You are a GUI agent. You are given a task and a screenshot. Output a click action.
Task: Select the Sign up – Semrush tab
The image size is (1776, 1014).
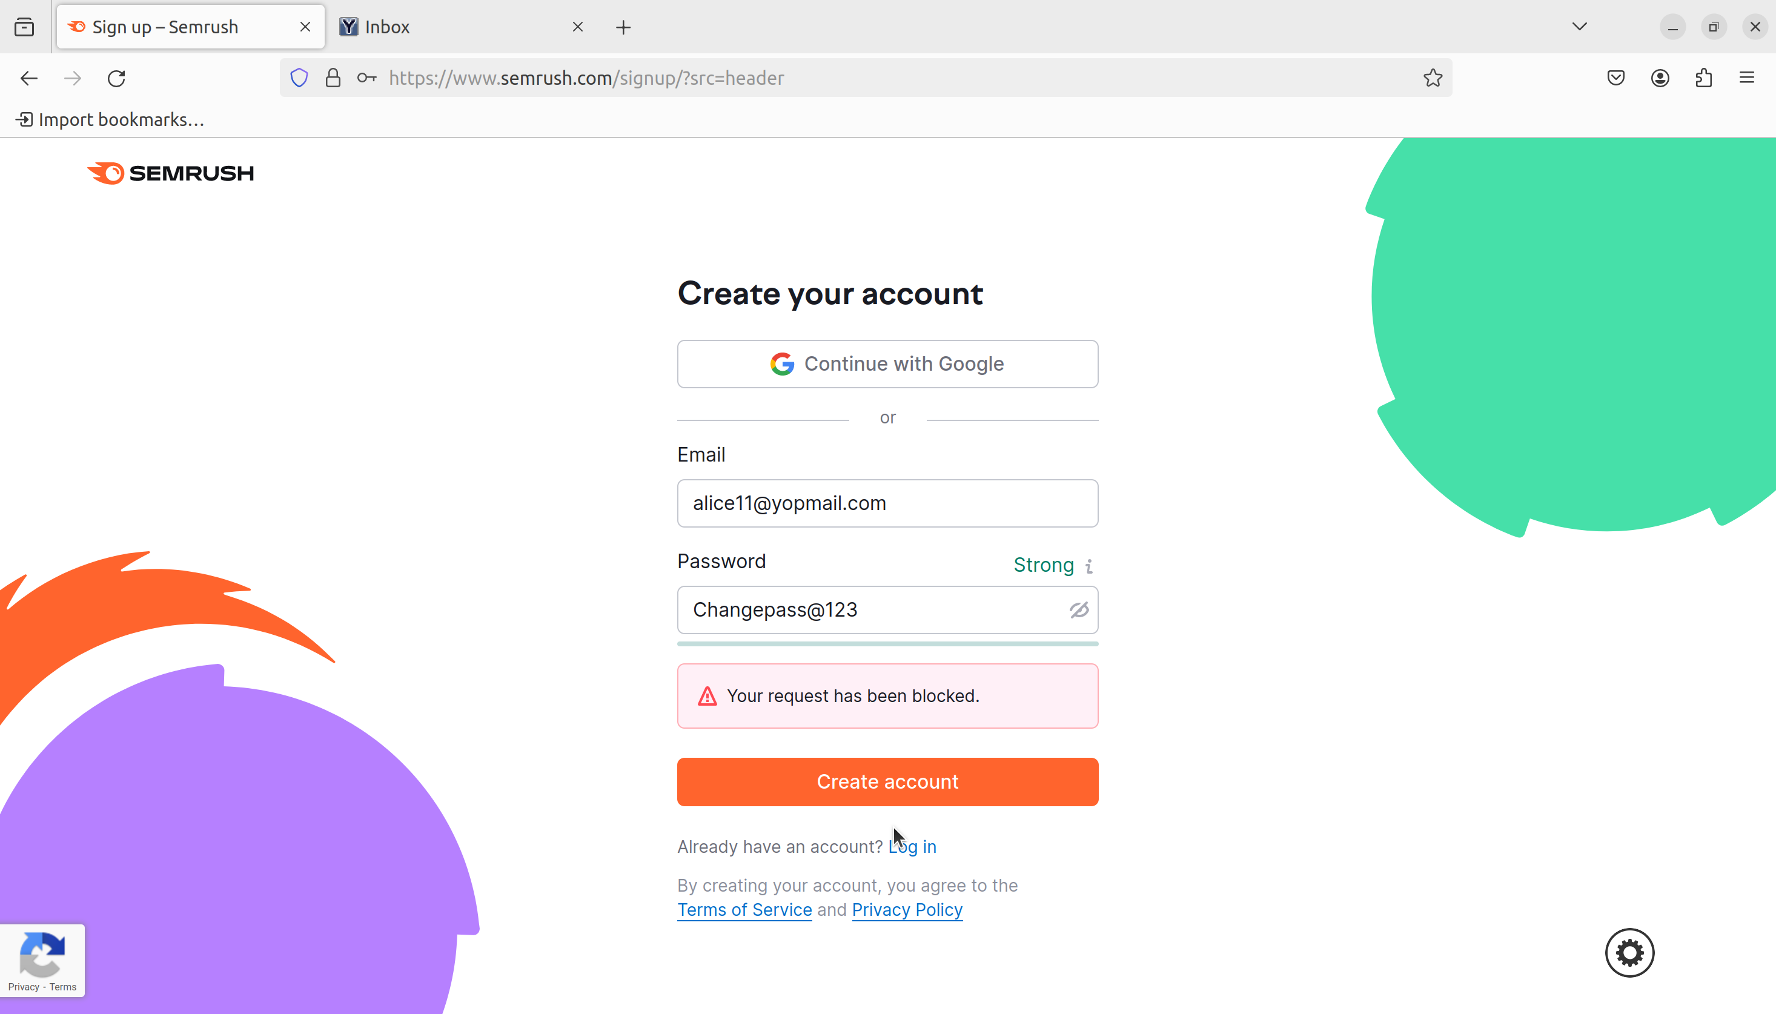[191, 27]
